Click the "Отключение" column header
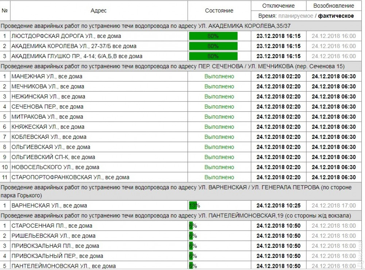This screenshot has height=270, width=365. tap(278, 5)
